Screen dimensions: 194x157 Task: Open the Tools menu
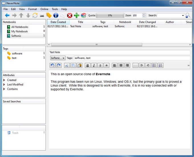(x=55, y=9)
